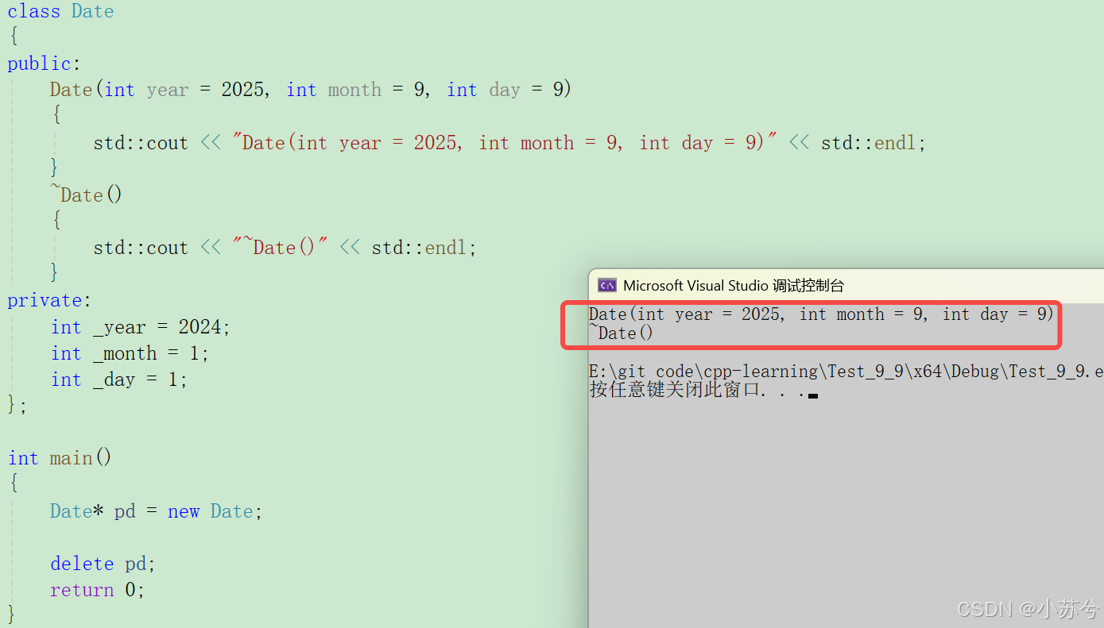This screenshot has width=1104, height=628.
Task: Click the 'Date* pd = new Date;' line
Action: coord(156,511)
